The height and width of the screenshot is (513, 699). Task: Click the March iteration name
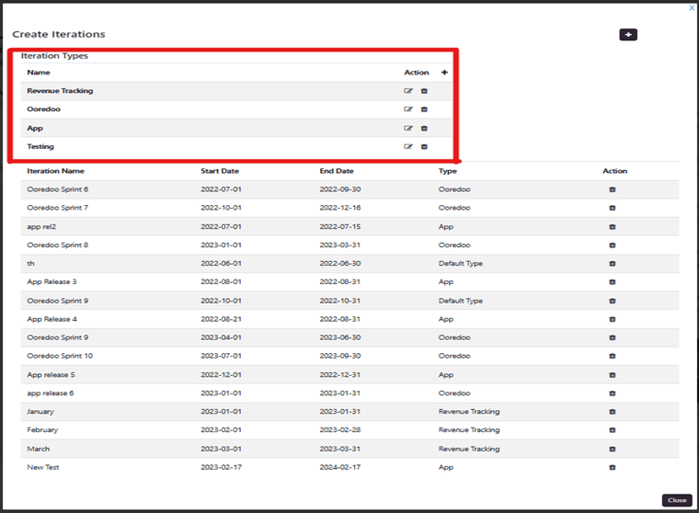tap(39, 449)
